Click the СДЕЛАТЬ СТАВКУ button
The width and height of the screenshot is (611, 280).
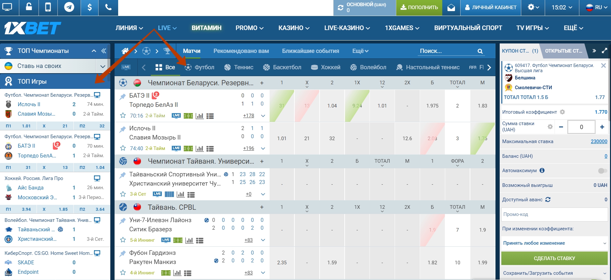[x=554, y=258]
